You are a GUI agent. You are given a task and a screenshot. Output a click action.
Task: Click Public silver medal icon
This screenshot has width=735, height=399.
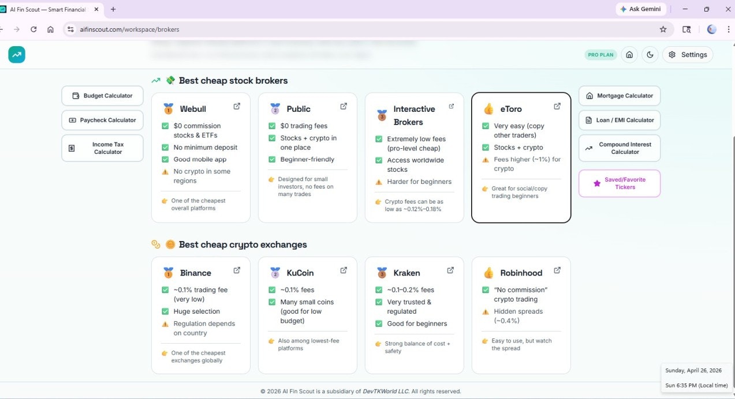[x=275, y=108]
